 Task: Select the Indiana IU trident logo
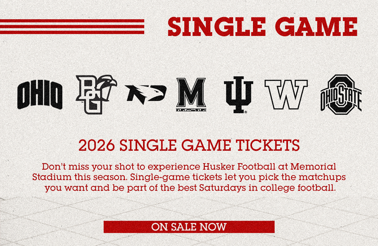click(238, 95)
